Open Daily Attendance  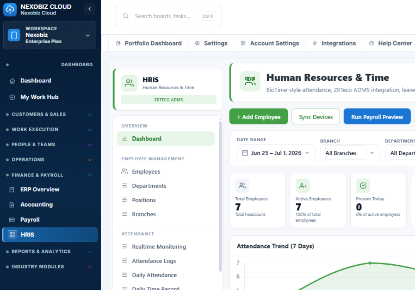pyautogui.click(x=166, y=275)
